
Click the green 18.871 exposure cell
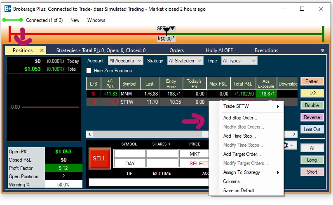click(266, 94)
